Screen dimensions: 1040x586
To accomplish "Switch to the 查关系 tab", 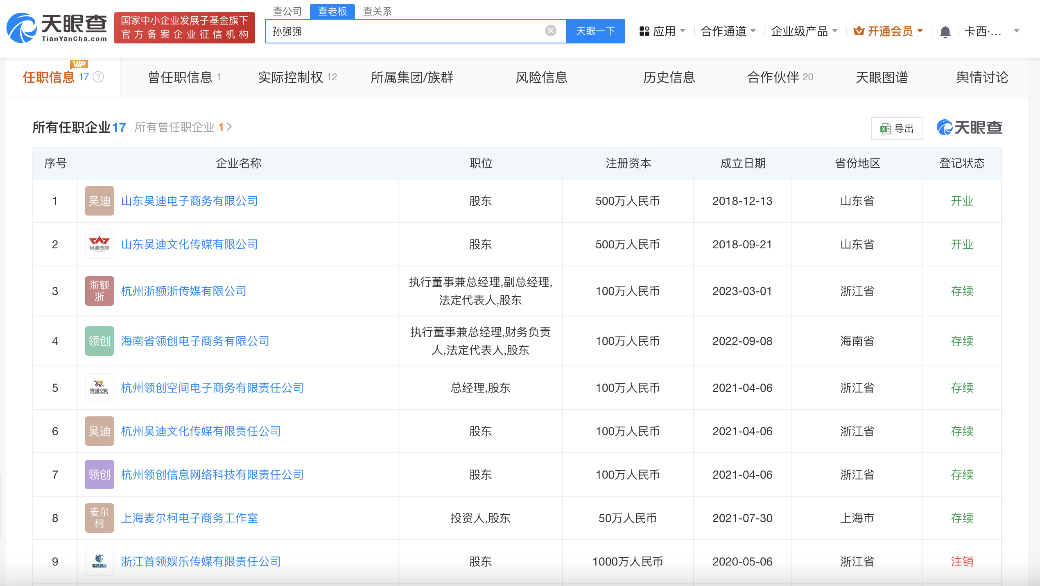I will click(376, 11).
